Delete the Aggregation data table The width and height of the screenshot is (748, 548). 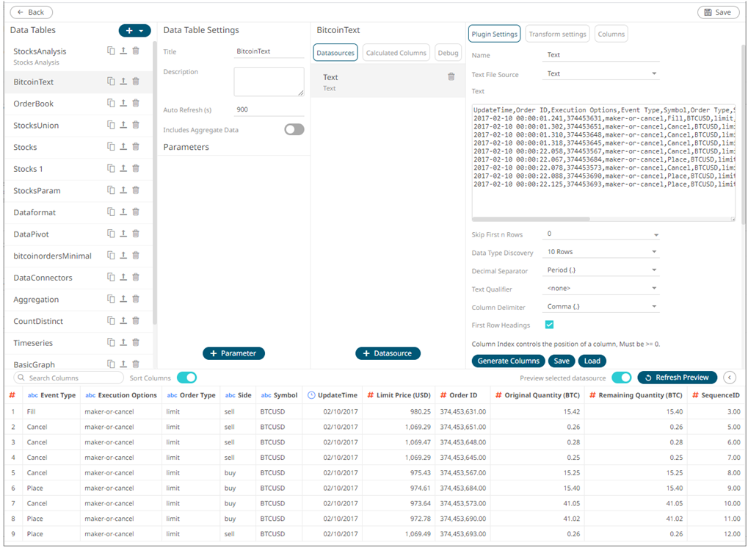click(x=136, y=299)
